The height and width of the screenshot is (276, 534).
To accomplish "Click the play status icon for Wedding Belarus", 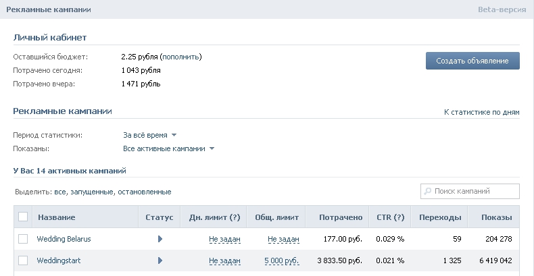I will point(160,239).
